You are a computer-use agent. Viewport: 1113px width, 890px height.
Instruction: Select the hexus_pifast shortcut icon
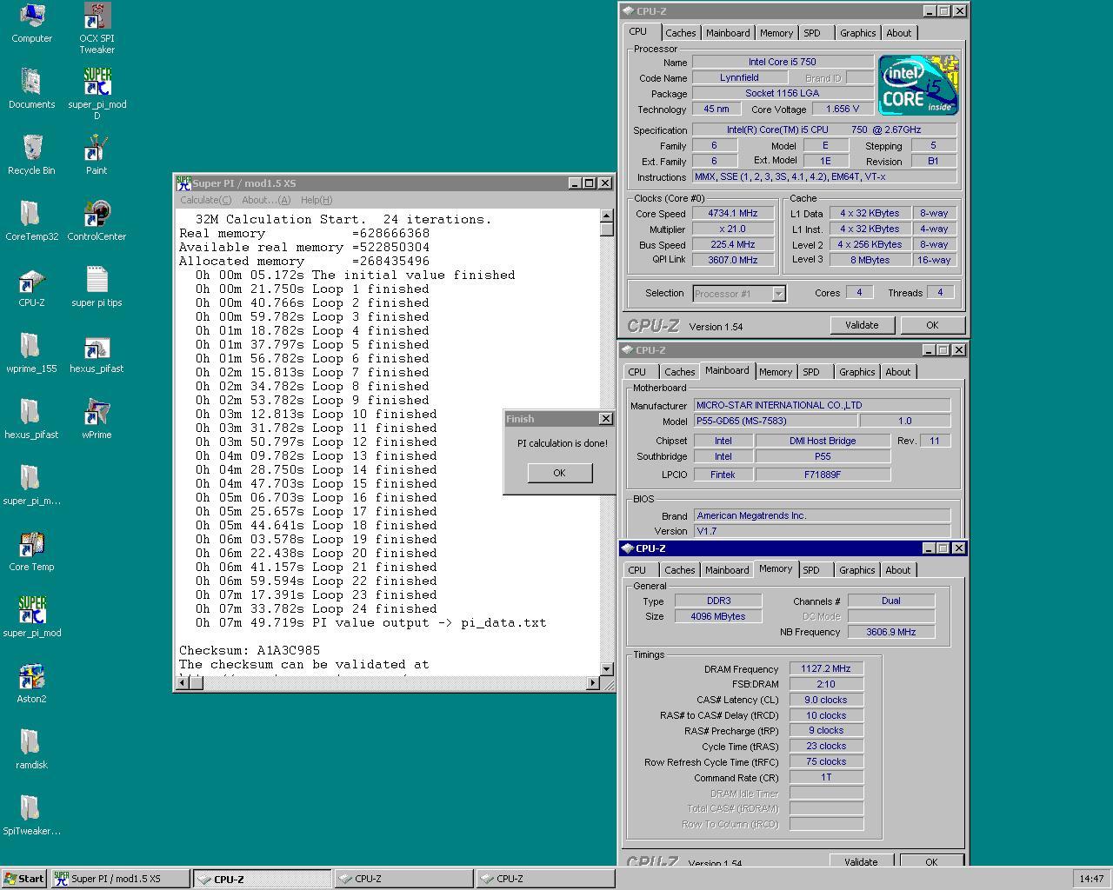[97, 353]
